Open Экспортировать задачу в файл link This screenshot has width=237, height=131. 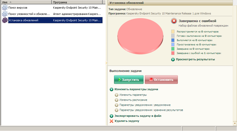[x=138, y=116]
